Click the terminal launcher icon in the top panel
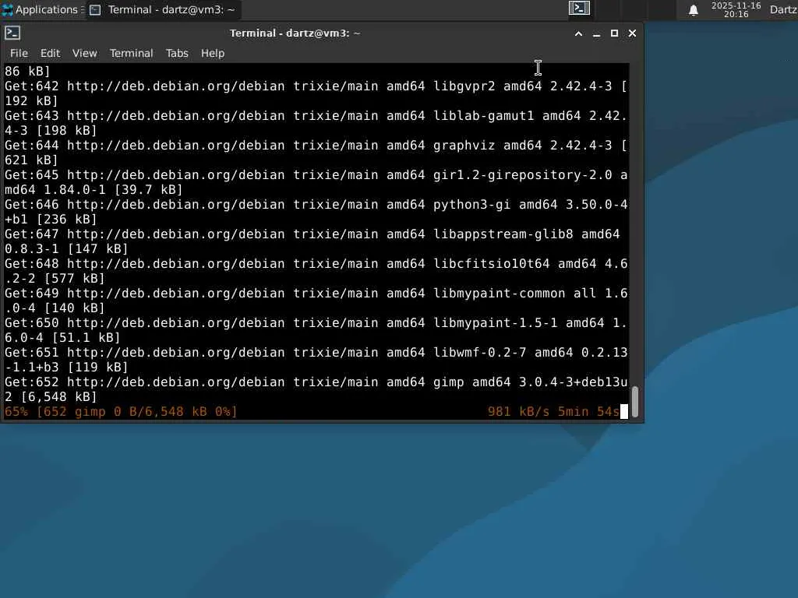The height and width of the screenshot is (598, 798). coord(579,8)
